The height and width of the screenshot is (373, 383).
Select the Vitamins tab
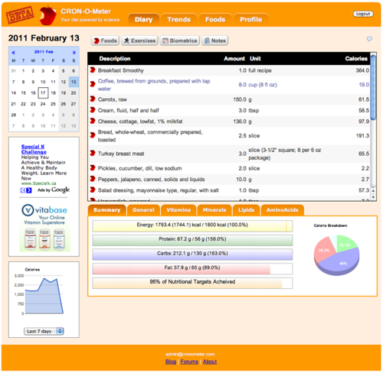pyautogui.click(x=178, y=210)
